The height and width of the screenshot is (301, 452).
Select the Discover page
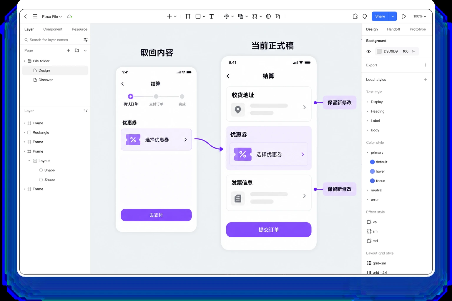pyautogui.click(x=55, y=80)
